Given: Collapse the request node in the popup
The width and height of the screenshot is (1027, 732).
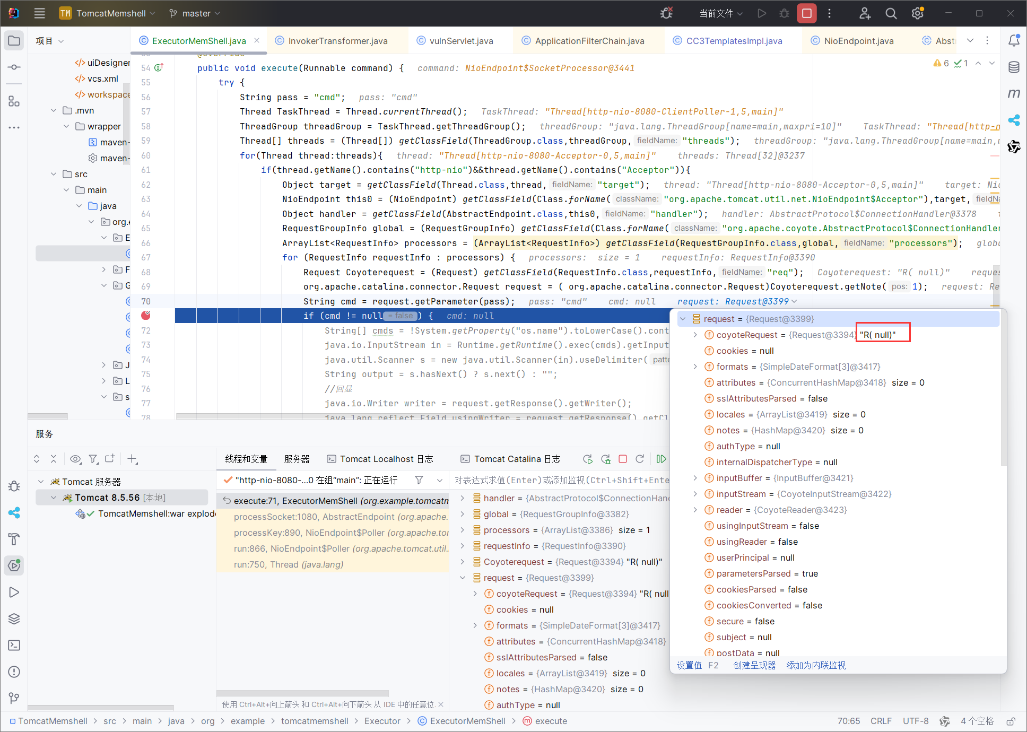Looking at the screenshot, I should pyautogui.click(x=683, y=319).
